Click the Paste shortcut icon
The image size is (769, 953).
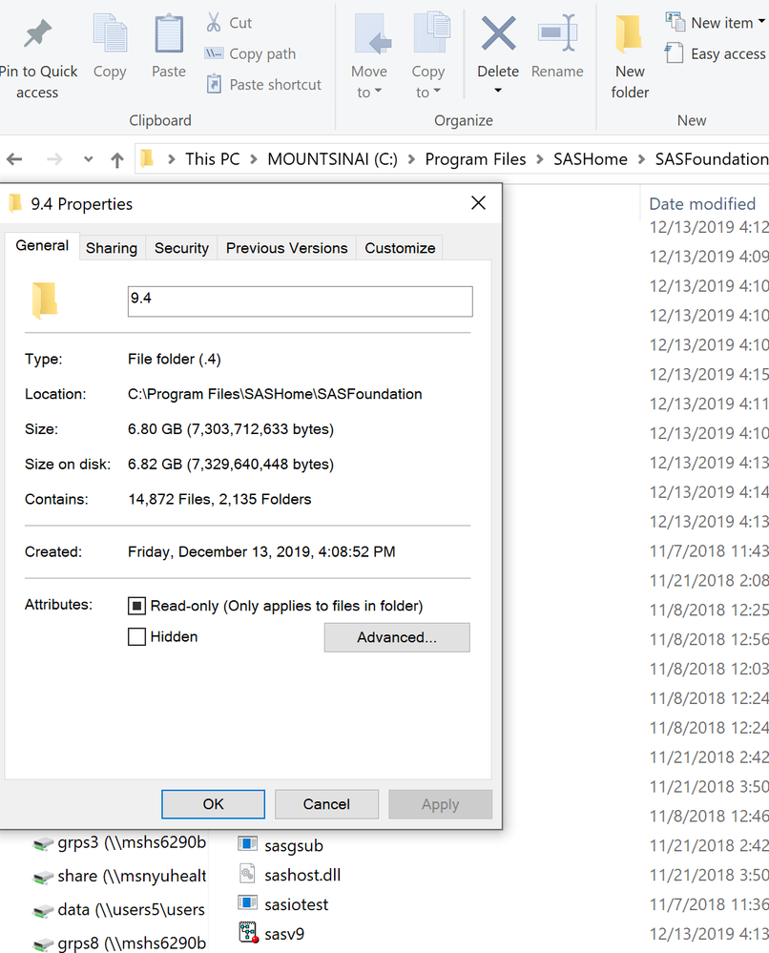(x=214, y=84)
